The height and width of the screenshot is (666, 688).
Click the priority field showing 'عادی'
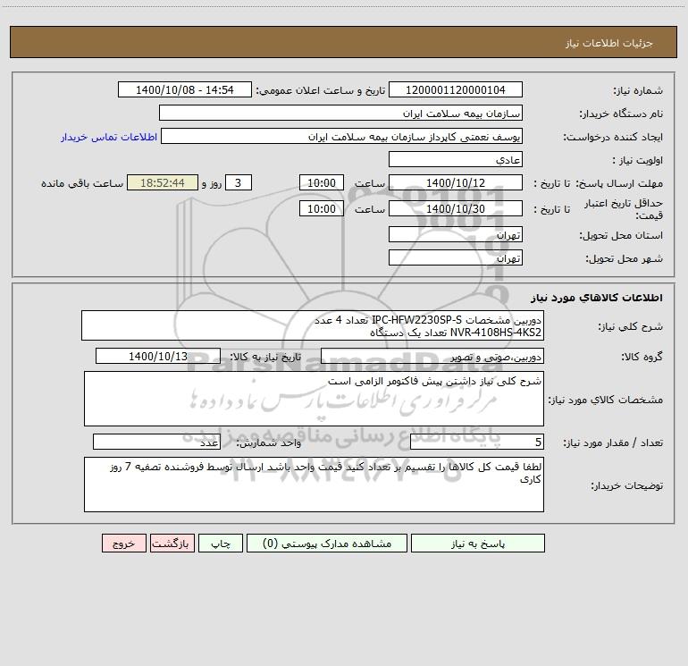tap(456, 159)
